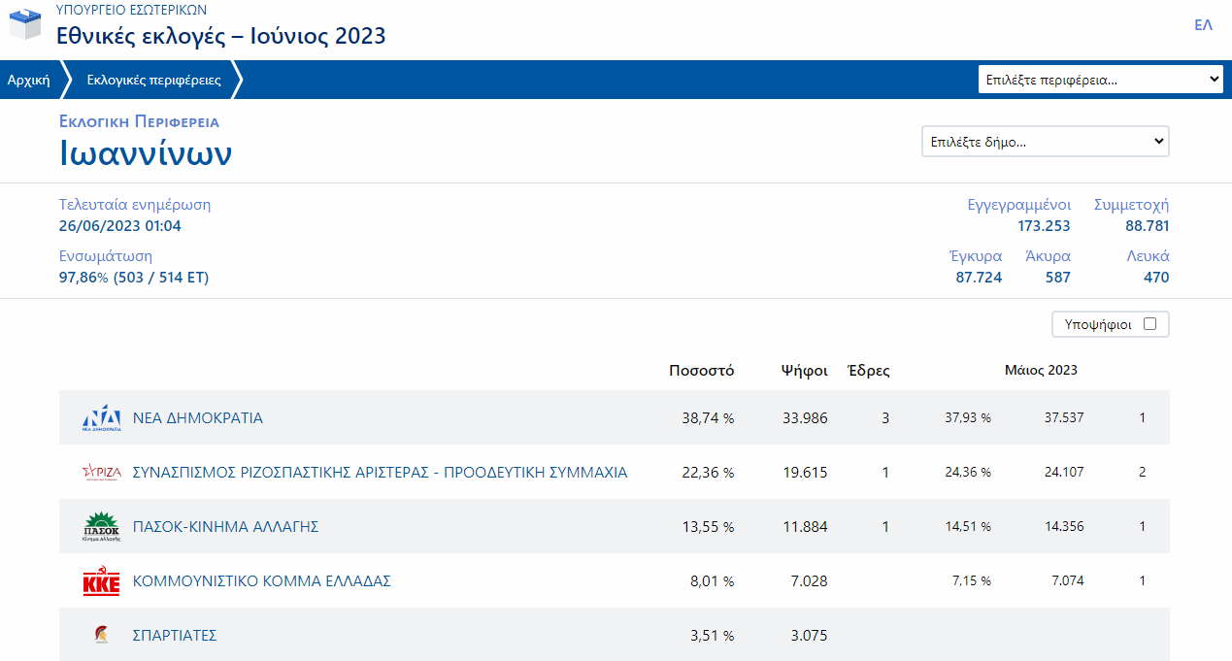Click the Ποσοστό column header

[x=701, y=370]
